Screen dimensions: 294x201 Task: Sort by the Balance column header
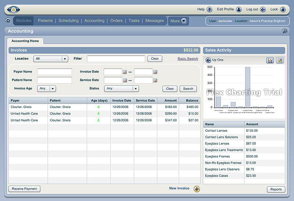(x=190, y=100)
